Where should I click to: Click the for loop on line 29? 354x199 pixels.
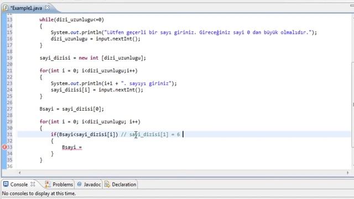coord(90,122)
